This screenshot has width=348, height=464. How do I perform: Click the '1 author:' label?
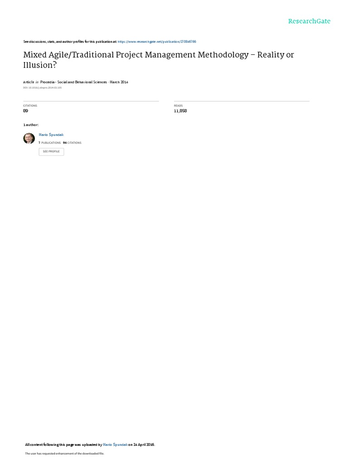tap(31, 125)
